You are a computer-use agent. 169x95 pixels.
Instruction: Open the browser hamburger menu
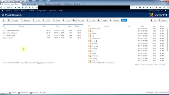pyautogui.click(x=168, y=7)
